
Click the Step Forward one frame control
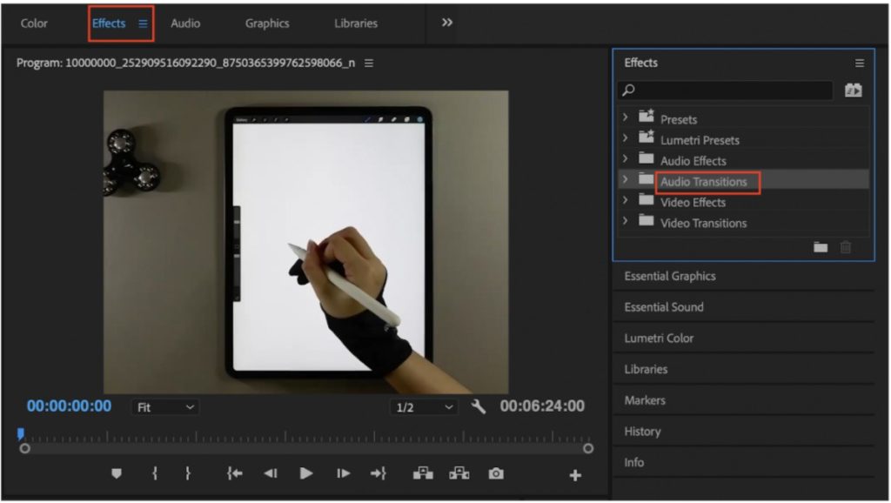343,473
